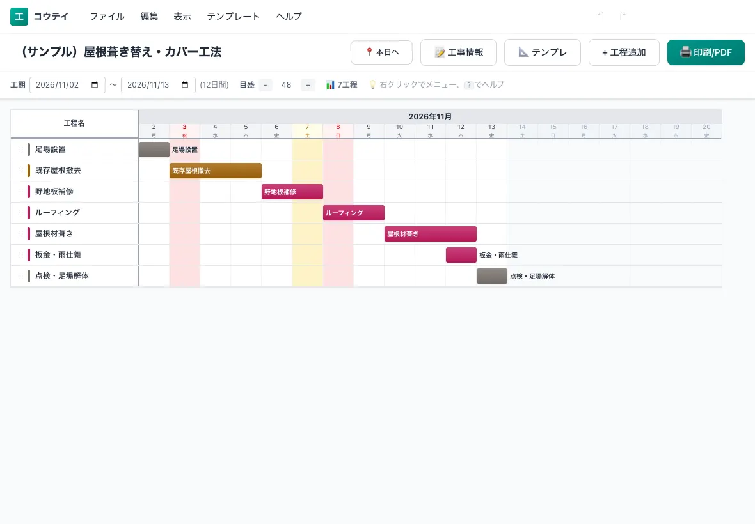This screenshot has width=755, height=524.
Task: Select 野地板補修 process name
Action: 54,192
